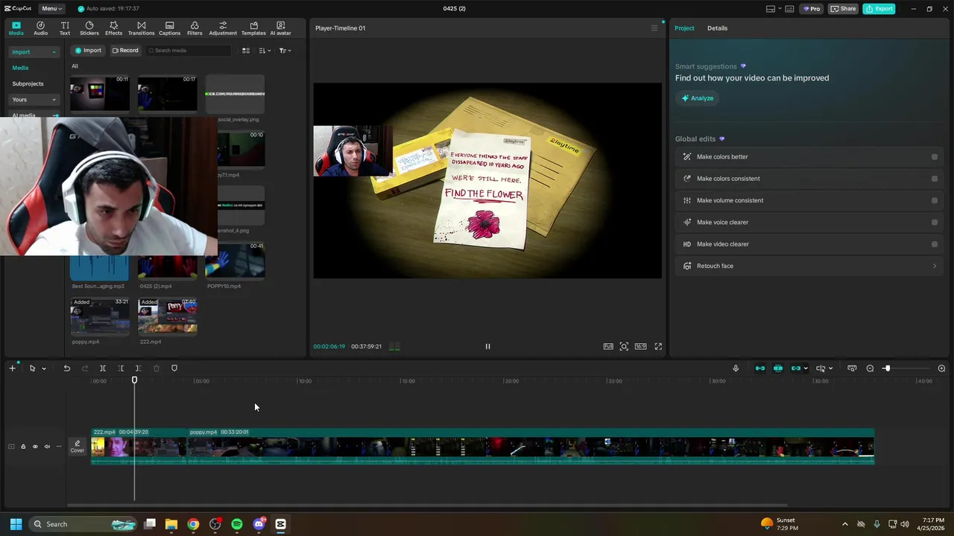
Task: Open the Effects panel
Action: [113, 28]
